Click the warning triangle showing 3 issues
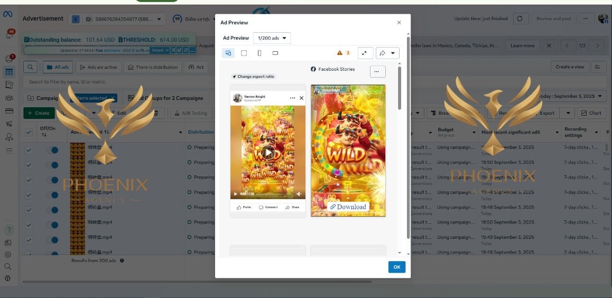The width and height of the screenshot is (612, 298). [340, 53]
